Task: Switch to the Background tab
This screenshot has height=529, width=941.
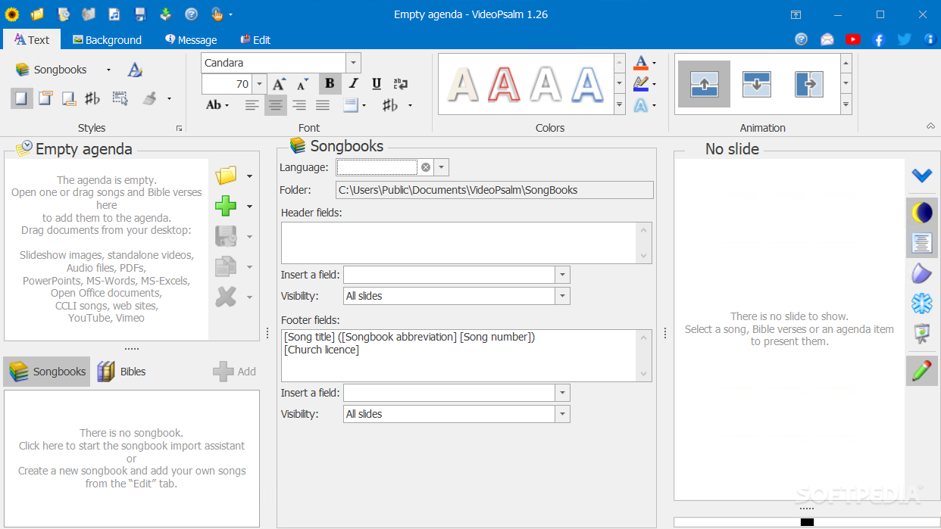Action: coord(107,40)
